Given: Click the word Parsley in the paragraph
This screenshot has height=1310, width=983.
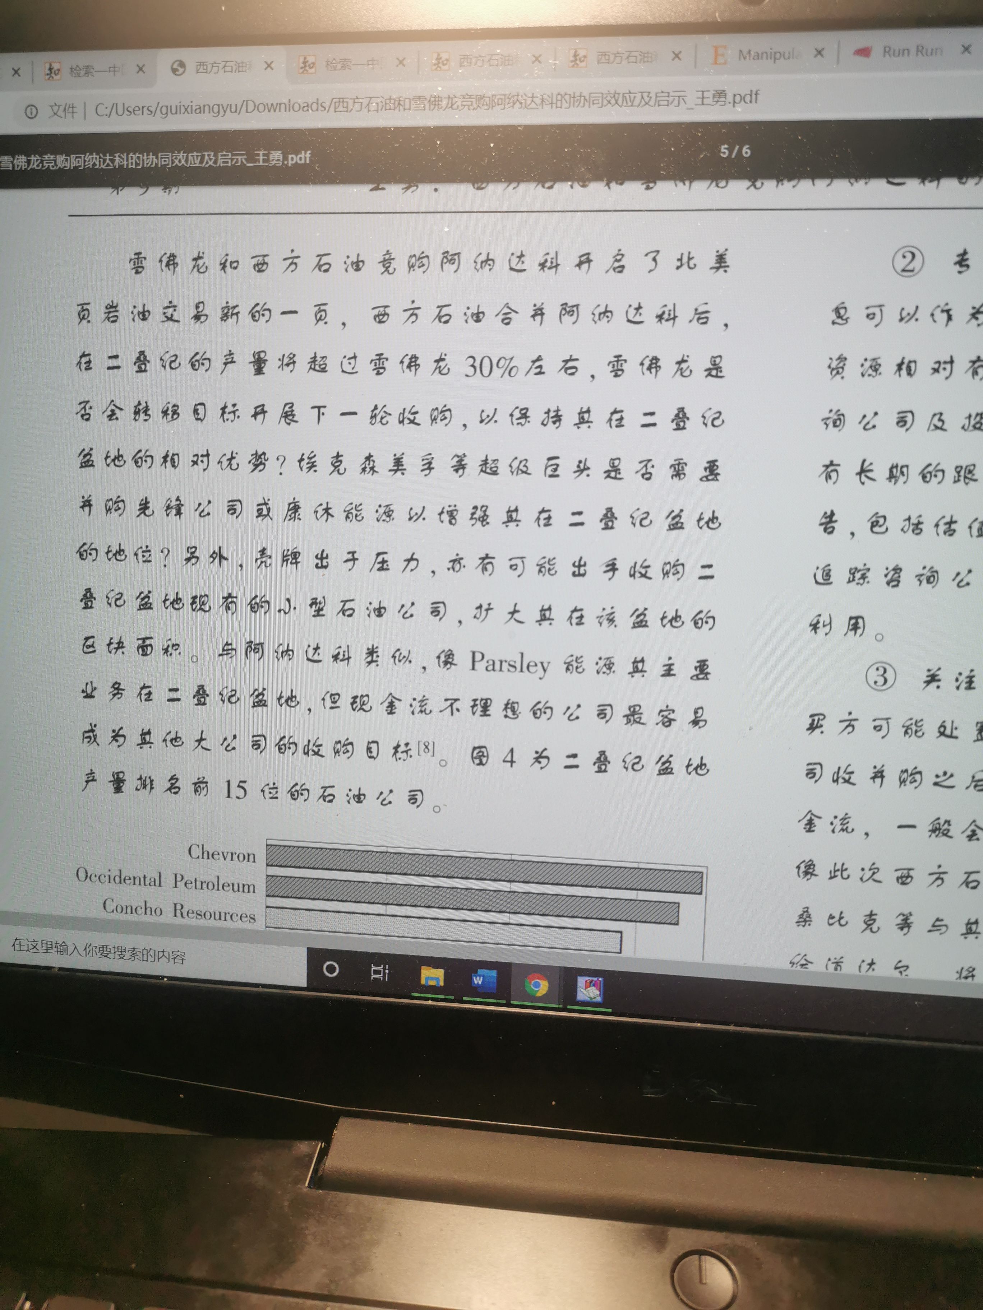Looking at the screenshot, I should [509, 663].
